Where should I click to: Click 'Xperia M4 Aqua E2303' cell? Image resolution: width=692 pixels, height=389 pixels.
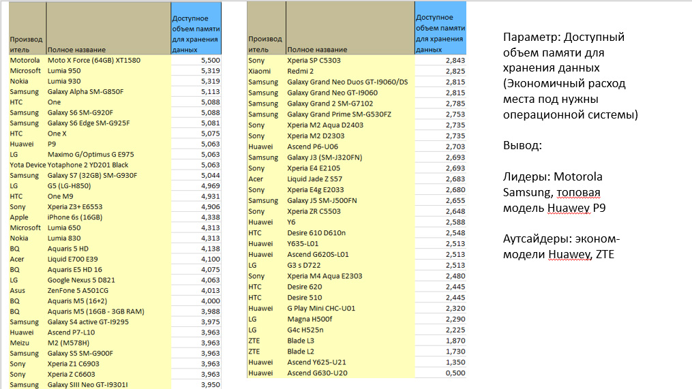coord(350,276)
